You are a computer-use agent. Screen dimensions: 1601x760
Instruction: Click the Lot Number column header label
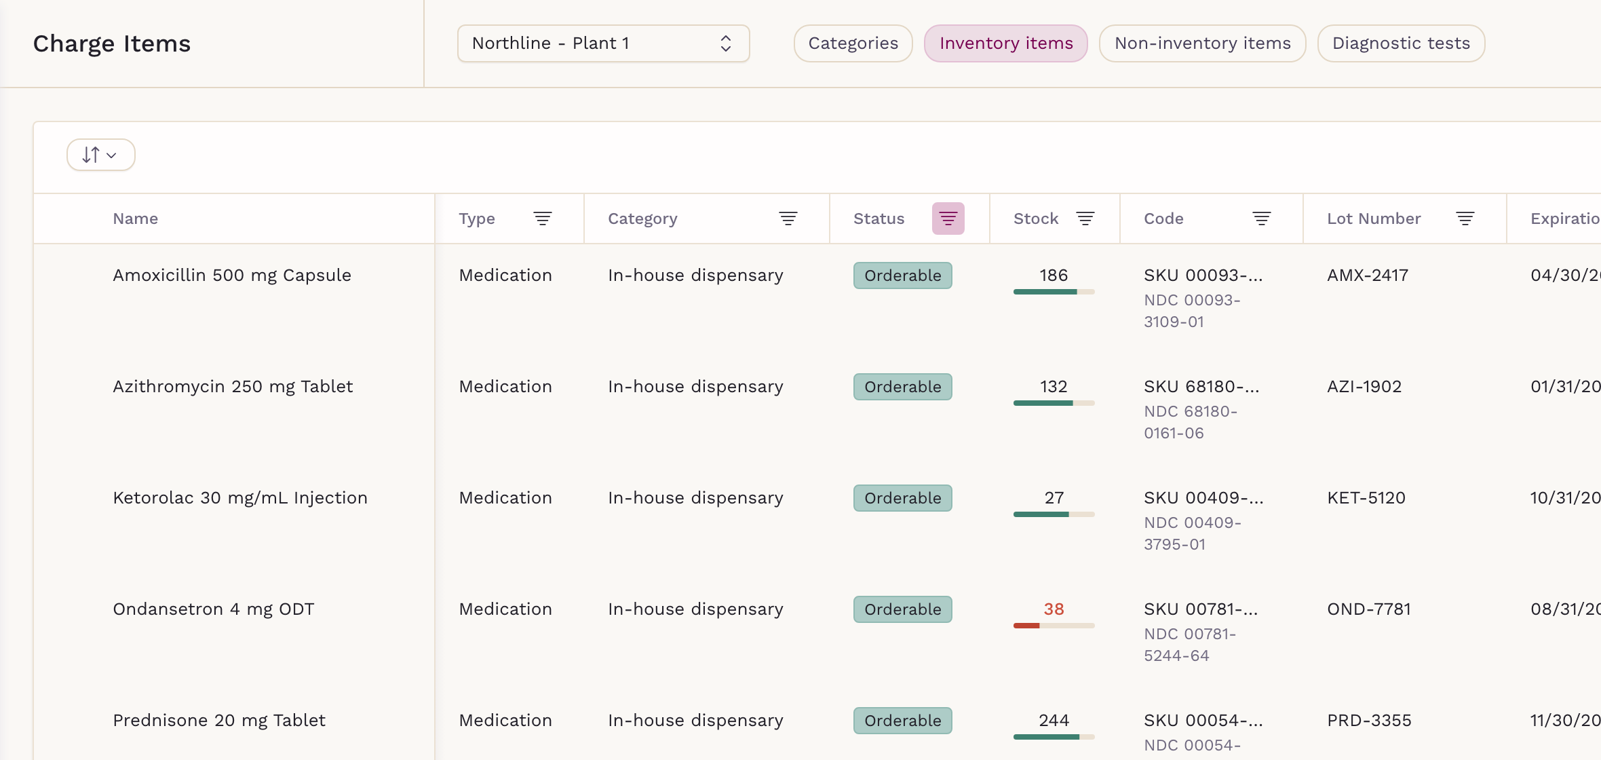click(1374, 218)
